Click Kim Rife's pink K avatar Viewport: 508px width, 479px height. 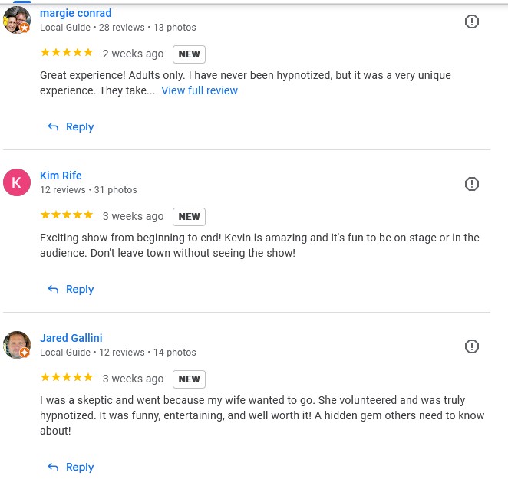click(17, 183)
